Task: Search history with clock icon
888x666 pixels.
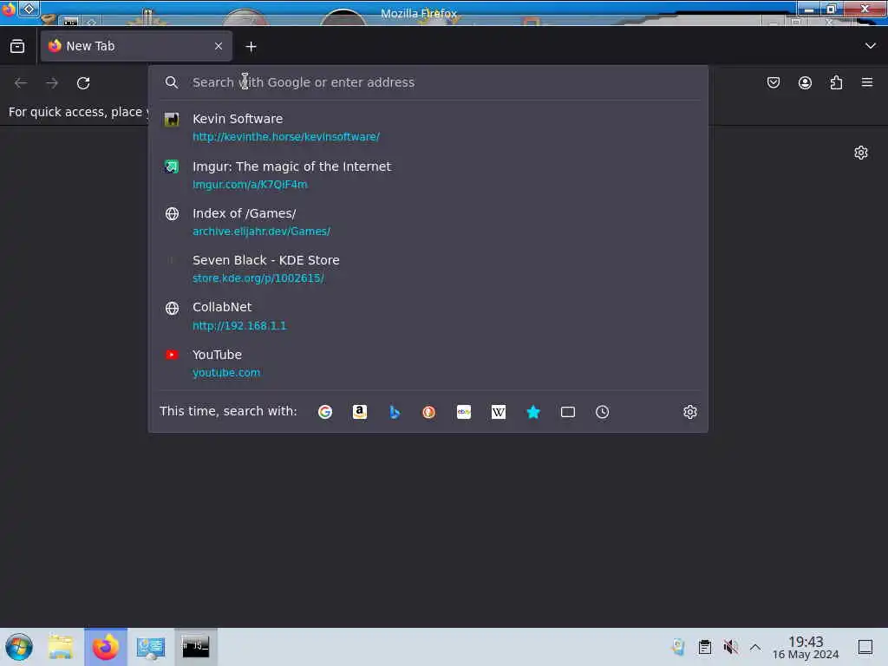Action: pyautogui.click(x=602, y=412)
